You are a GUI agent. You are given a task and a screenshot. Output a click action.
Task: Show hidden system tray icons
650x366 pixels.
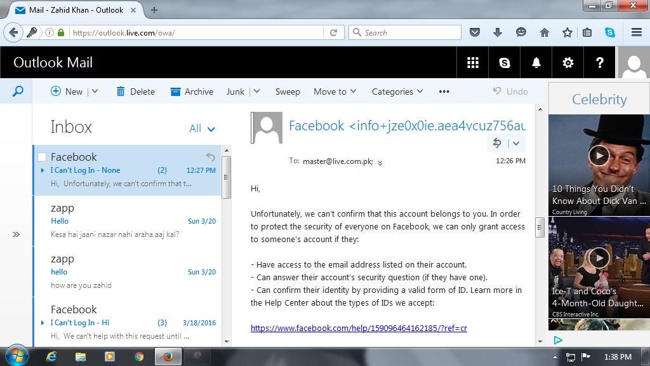coord(555,357)
